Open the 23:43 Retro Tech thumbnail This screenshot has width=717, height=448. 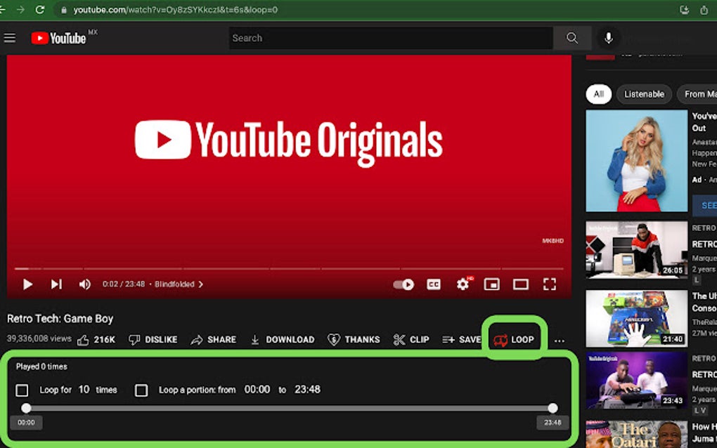pyautogui.click(x=637, y=380)
